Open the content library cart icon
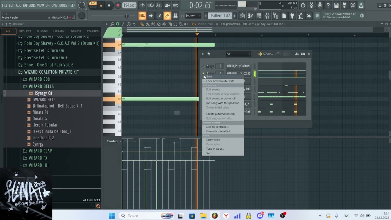The height and width of the screenshot is (220, 391). coord(317,16)
